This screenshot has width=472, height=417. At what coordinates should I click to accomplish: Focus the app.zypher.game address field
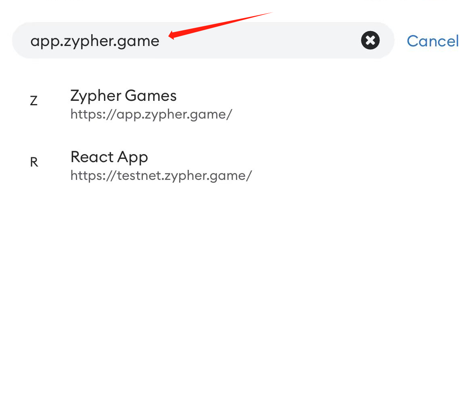click(x=203, y=40)
